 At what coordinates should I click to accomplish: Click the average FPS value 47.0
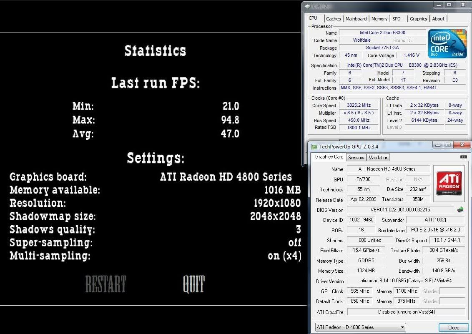230,133
